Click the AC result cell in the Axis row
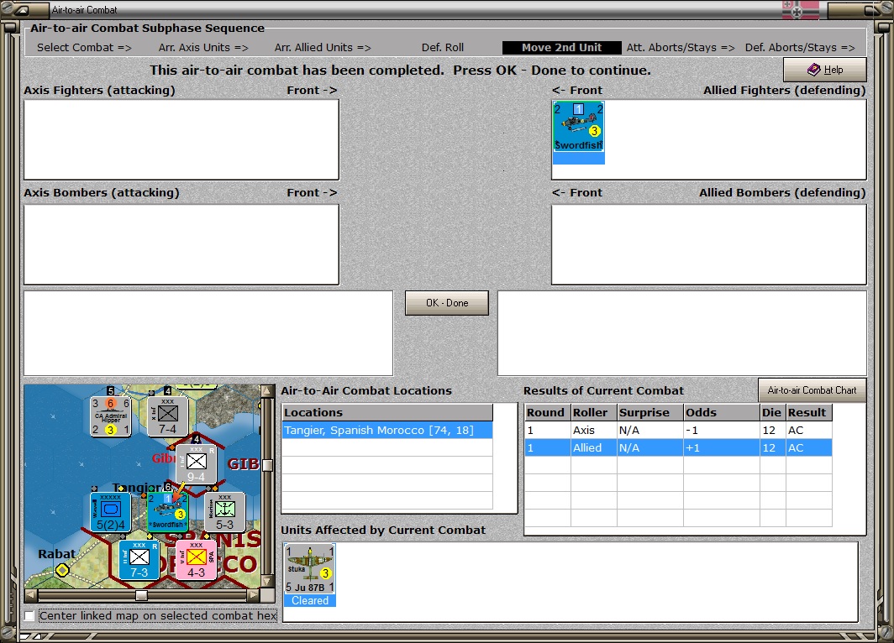The width and height of the screenshot is (894, 643). click(808, 430)
